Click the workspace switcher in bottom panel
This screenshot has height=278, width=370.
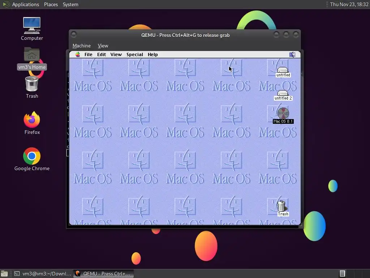[x=354, y=274]
